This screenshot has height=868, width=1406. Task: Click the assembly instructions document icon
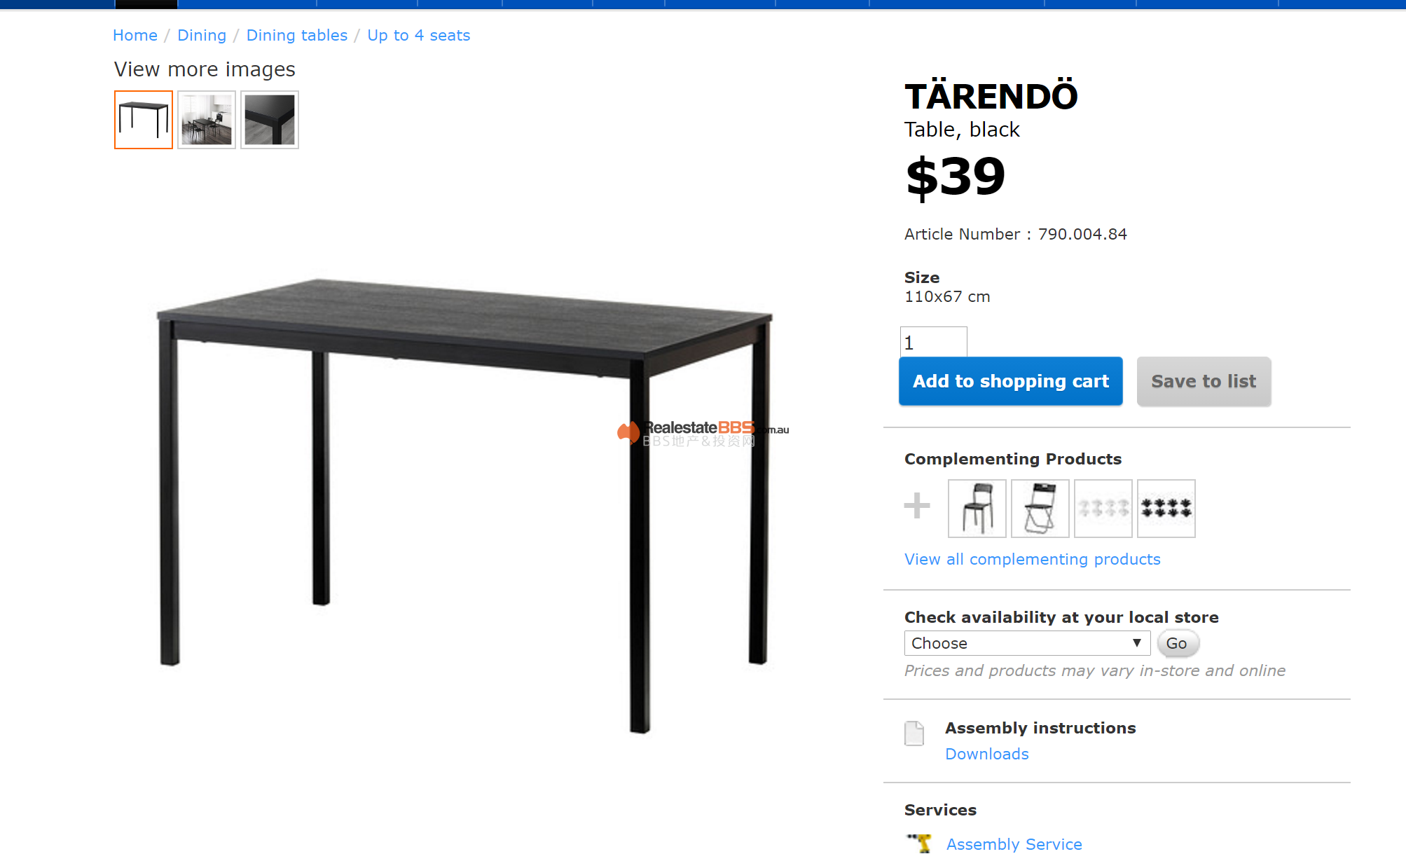click(914, 733)
